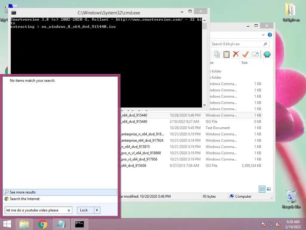The width and height of the screenshot is (306, 230).
Task: Select the 8.64.pl+en desktop folder
Action: coord(291,12)
